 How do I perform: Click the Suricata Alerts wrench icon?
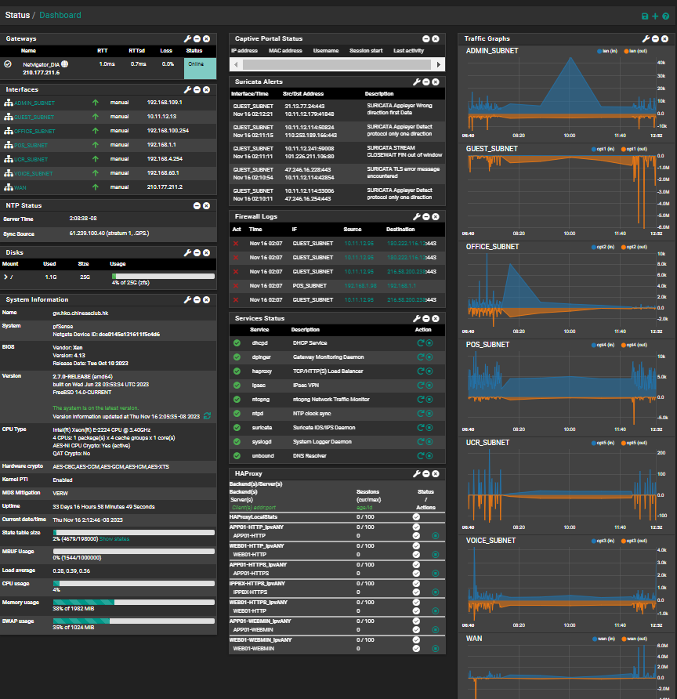[x=417, y=81]
